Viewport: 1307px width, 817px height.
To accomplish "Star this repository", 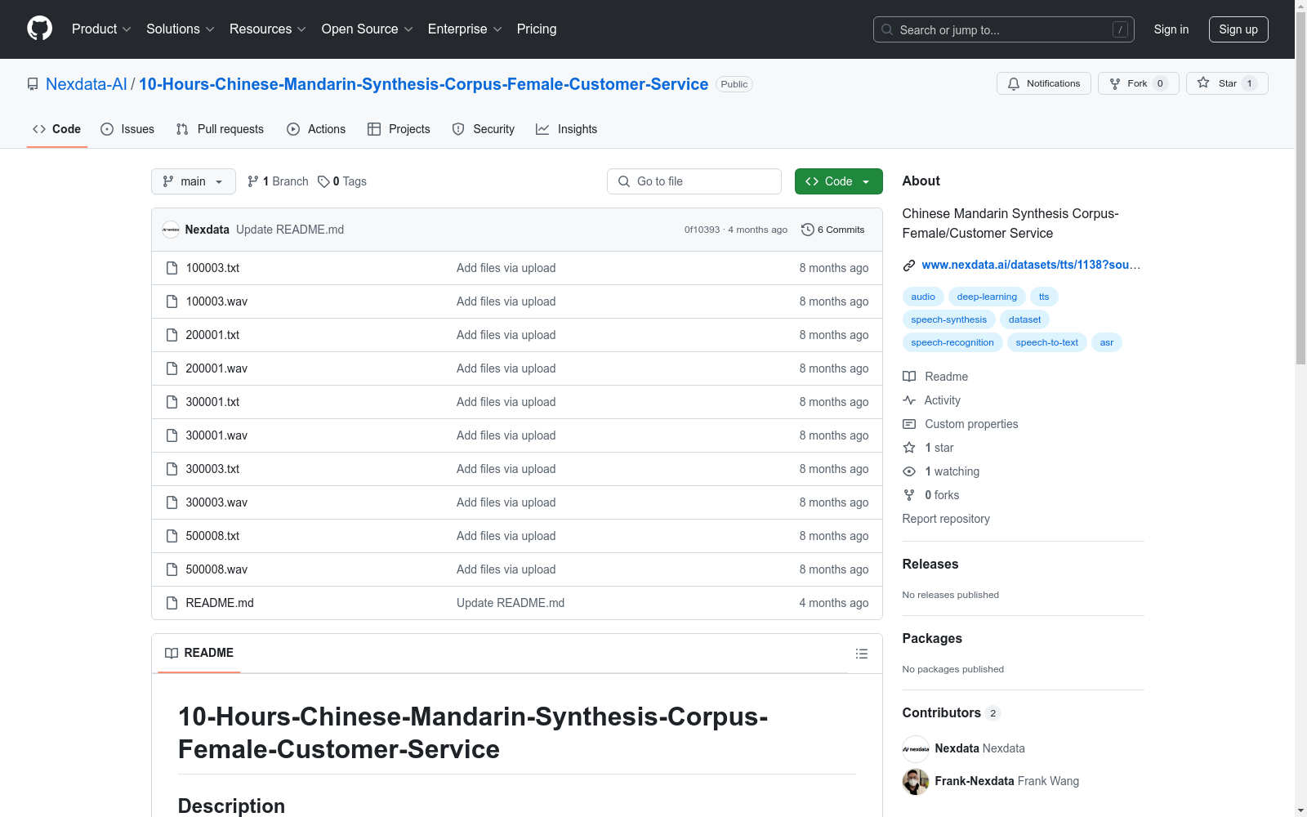I will (x=1227, y=83).
